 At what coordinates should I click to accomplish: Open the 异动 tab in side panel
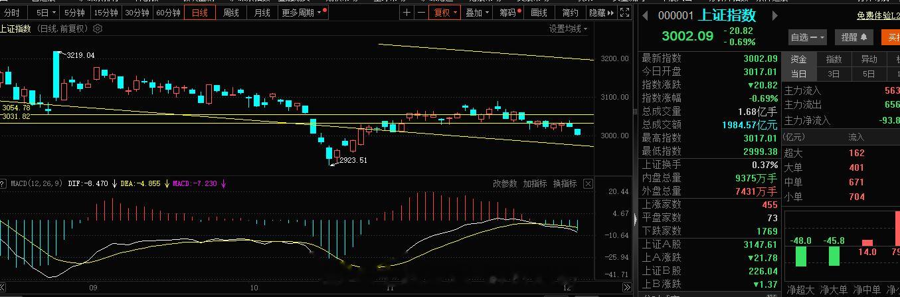[x=869, y=59]
